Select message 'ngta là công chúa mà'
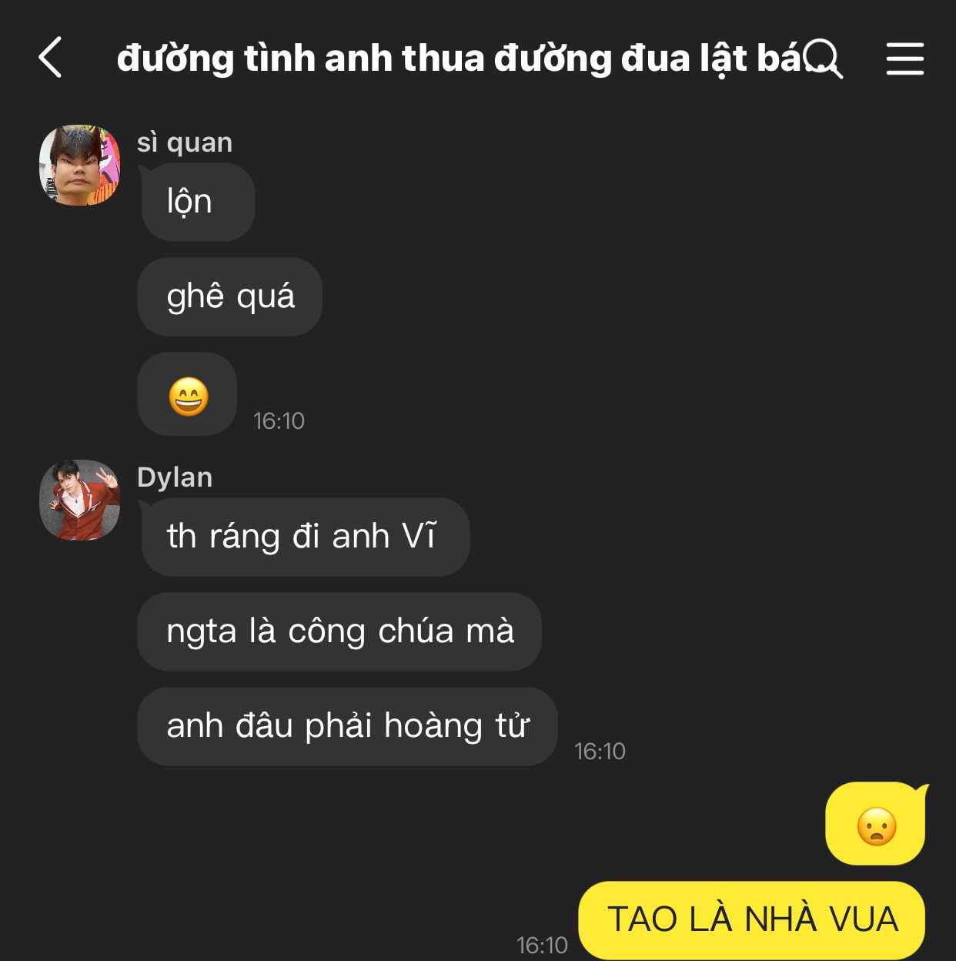The width and height of the screenshot is (956, 961). tap(339, 631)
